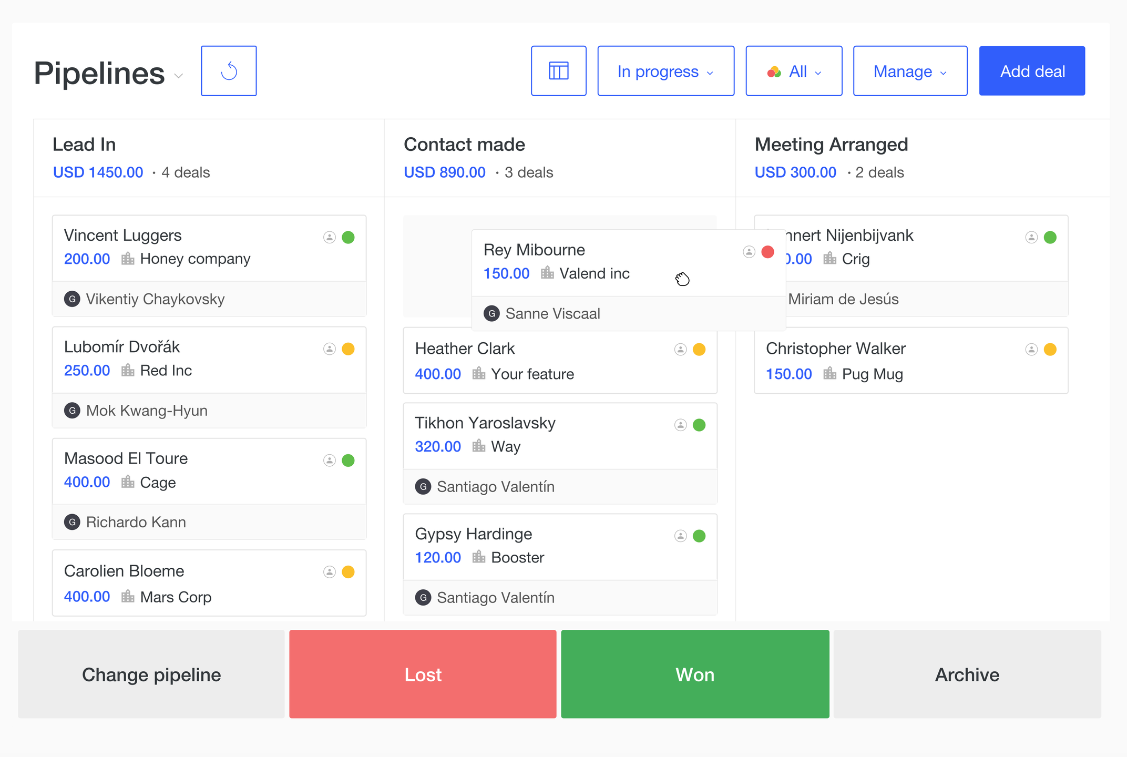This screenshot has width=1127, height=757.
Task: Click yellow status dot on Lubomír Dvořák card
Action: (x=348, y=349)
